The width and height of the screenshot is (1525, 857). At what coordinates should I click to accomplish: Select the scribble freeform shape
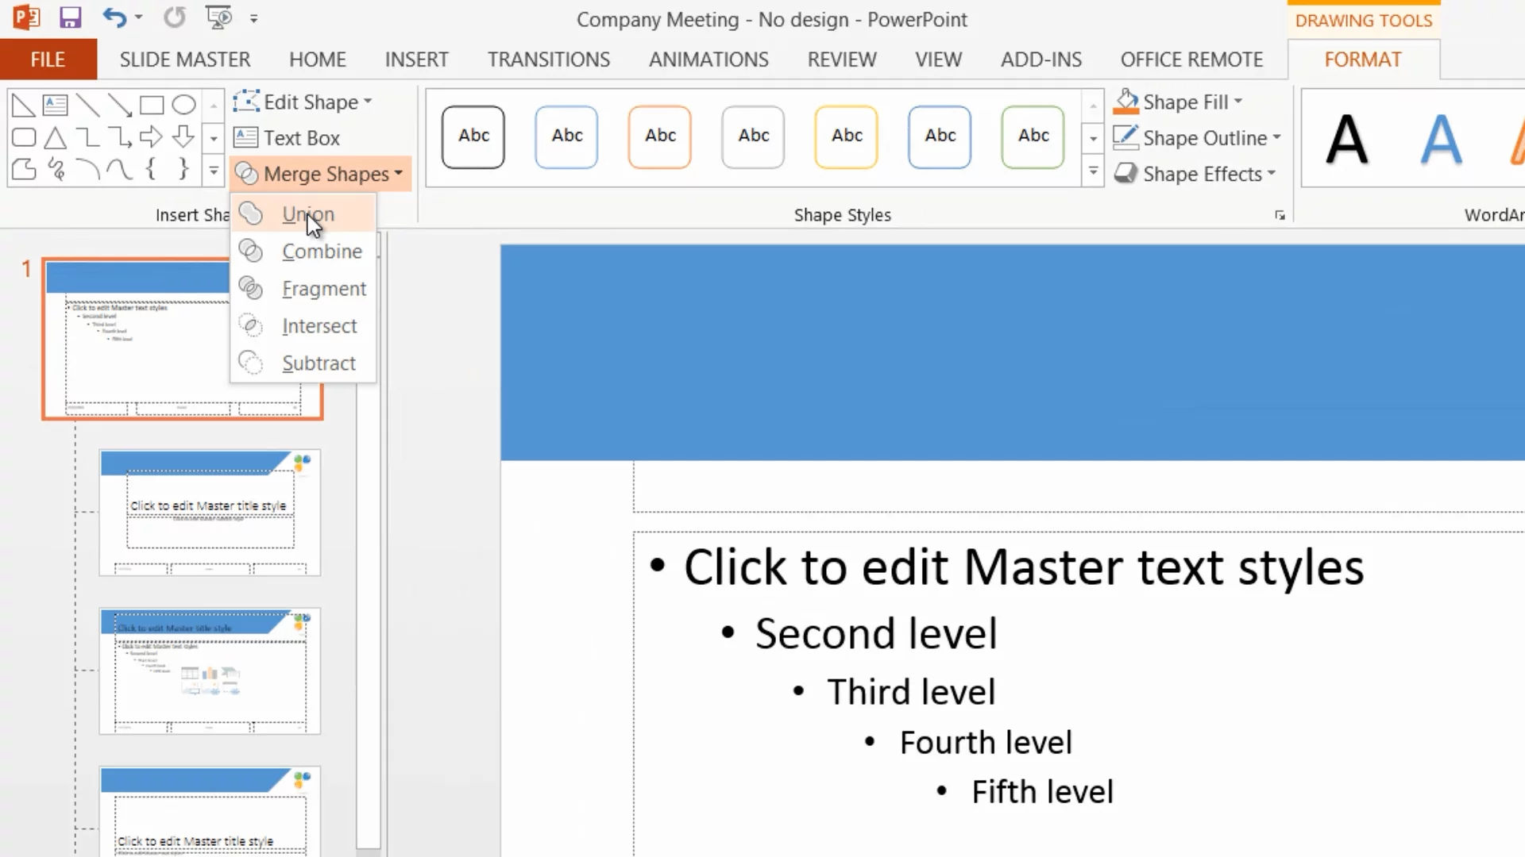click(56, 169)
